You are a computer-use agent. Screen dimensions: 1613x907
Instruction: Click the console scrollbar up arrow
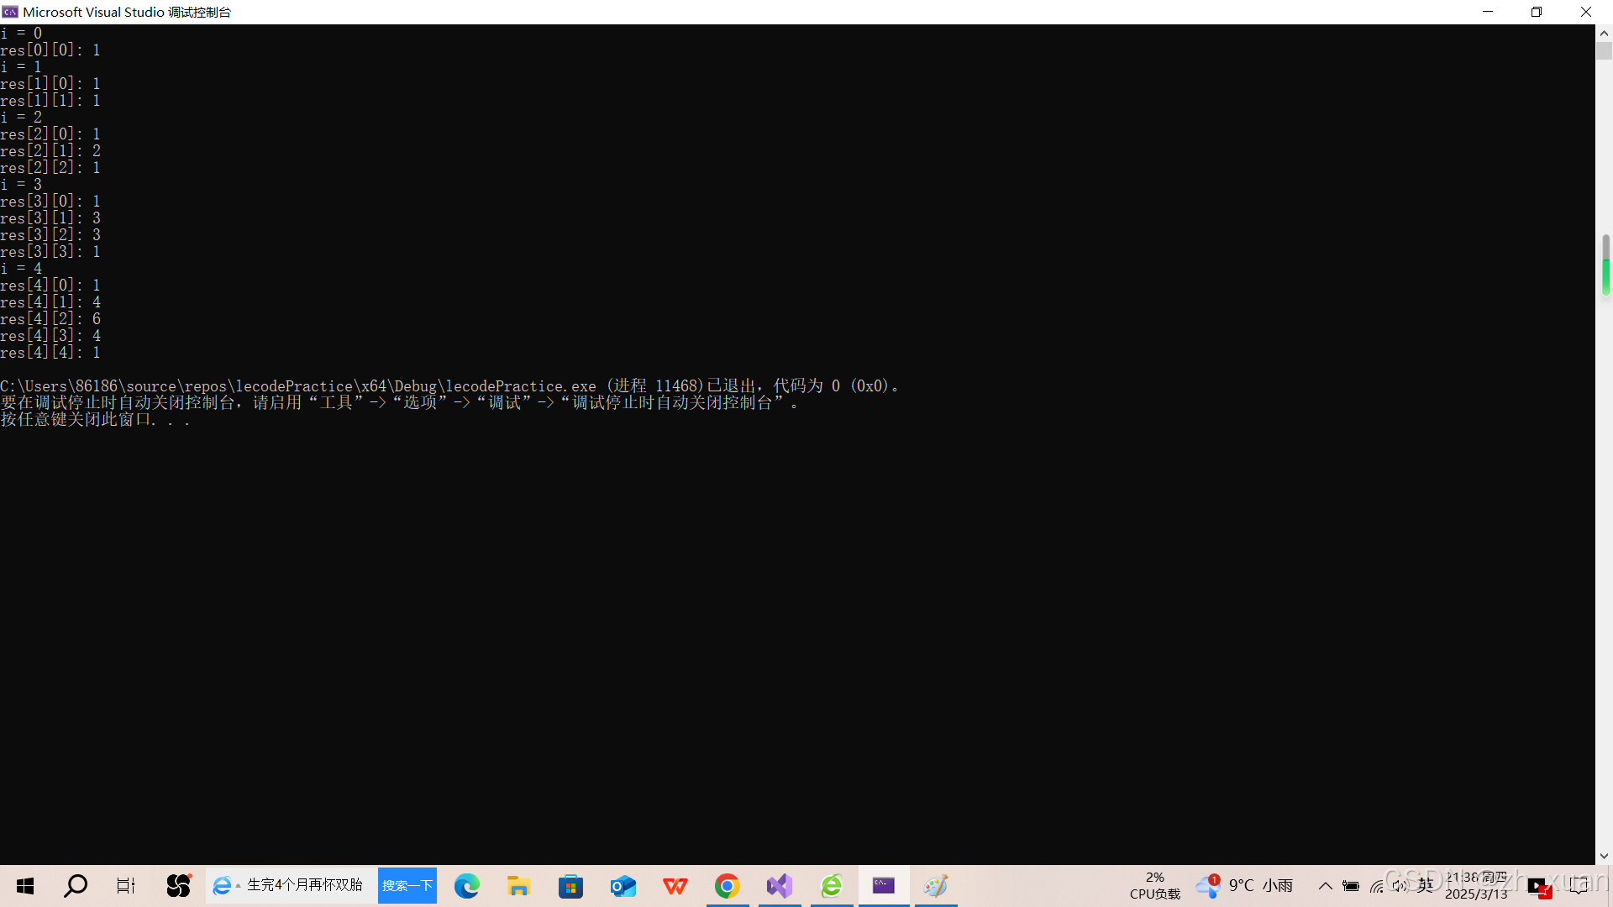click(x=1604, y=34)
